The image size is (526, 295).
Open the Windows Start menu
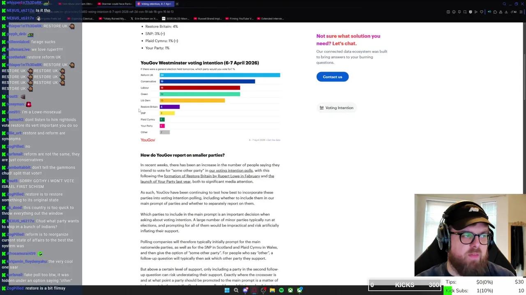coord(227,290)
